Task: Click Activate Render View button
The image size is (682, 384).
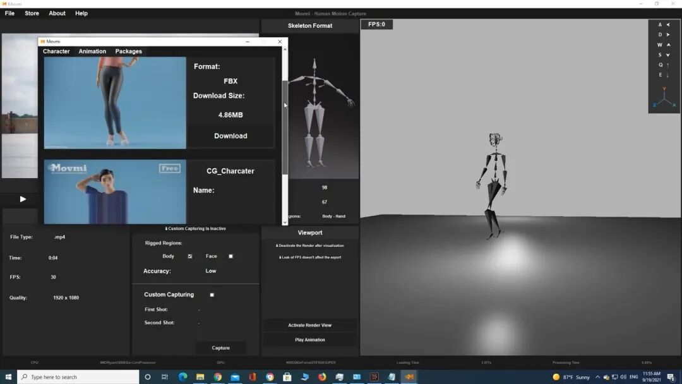Action: click(309, 325)
